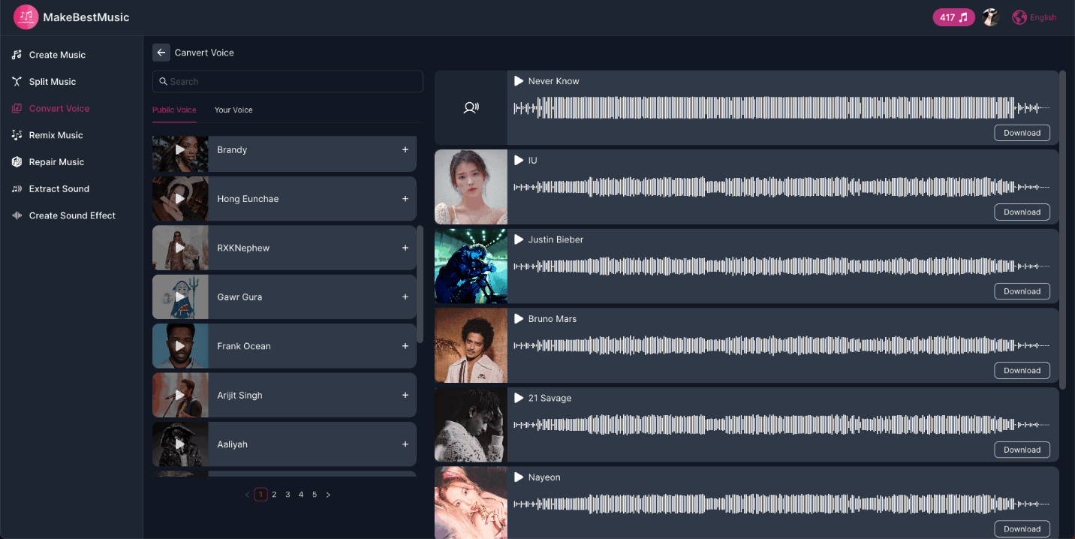Viewport: 1075px width, 539px height.
Task: Go to page 3 of voices
Action: point(288,495)
